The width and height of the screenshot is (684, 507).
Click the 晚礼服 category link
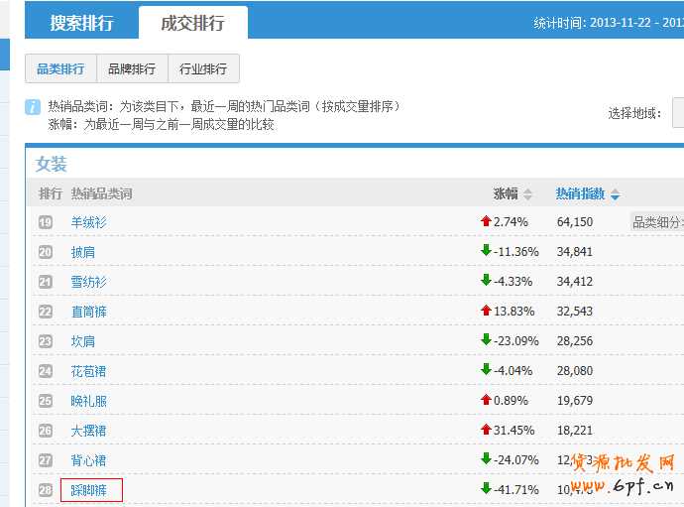[x=88, y=401]
